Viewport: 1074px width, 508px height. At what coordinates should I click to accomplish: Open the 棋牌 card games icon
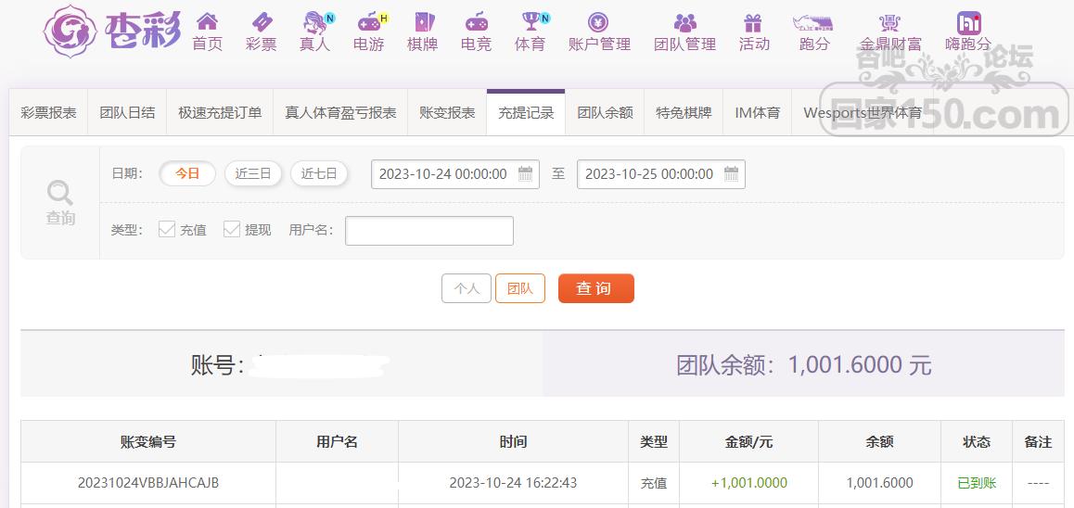click(x=423, y=21)
